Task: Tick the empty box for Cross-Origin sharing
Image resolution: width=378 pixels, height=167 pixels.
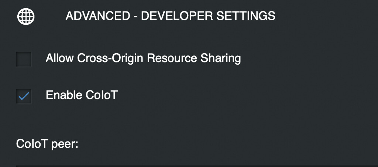Action: coord(24,59)
